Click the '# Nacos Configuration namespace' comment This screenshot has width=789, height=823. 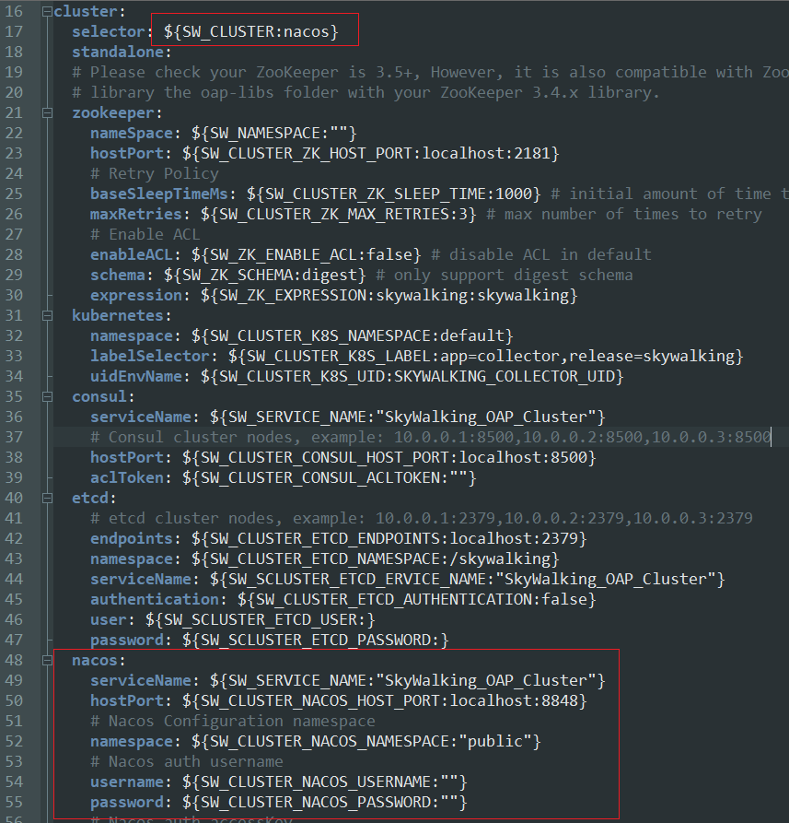coord(233,722)
